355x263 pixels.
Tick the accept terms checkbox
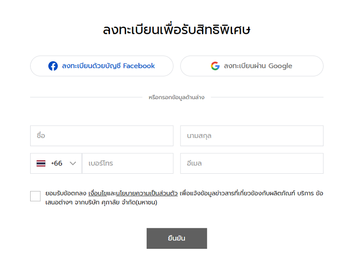coord(35,196)
